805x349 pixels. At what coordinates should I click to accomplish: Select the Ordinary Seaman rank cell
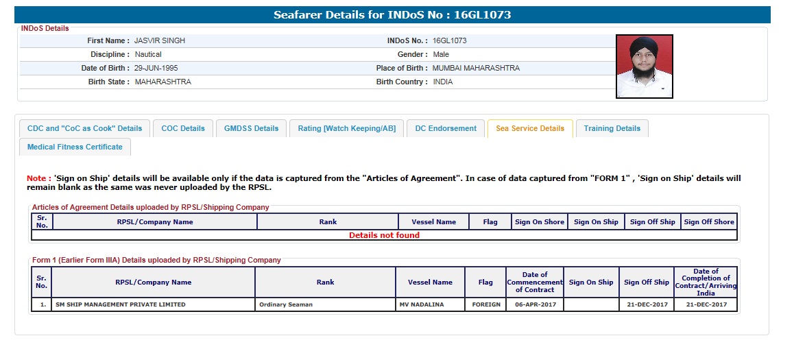[x=285, y=304]
